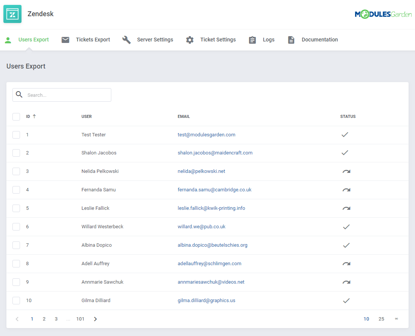Click the ModulesGarden logo
The width and height of the screenshot is (415, 336).
click(383, 14)
